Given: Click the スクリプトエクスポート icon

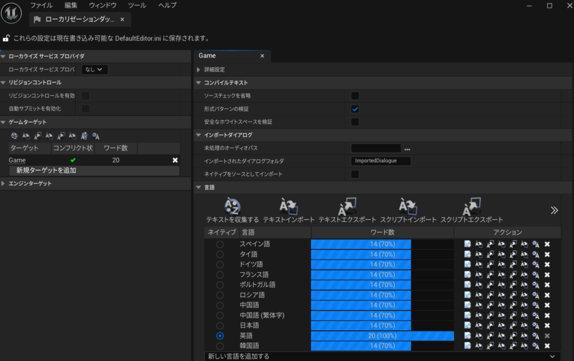Looking at the screenshot, I should [x=471, y=206].
